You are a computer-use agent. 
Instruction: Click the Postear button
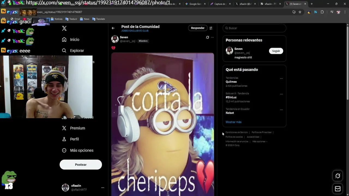81,165
